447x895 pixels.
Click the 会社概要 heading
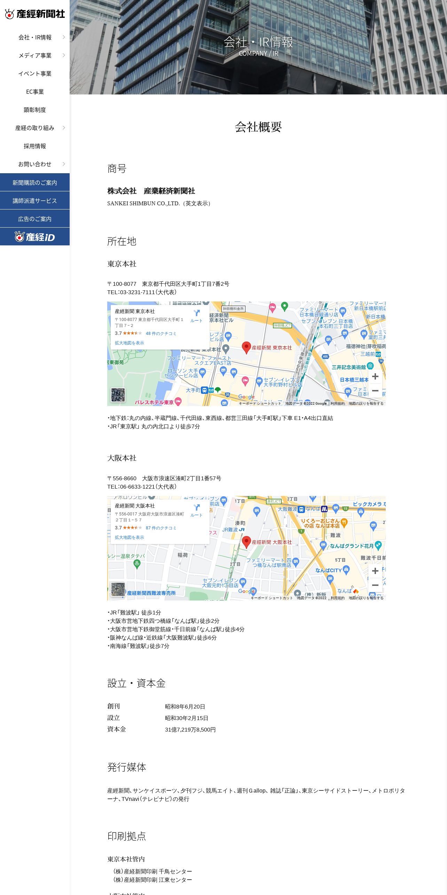pos(258,127)
